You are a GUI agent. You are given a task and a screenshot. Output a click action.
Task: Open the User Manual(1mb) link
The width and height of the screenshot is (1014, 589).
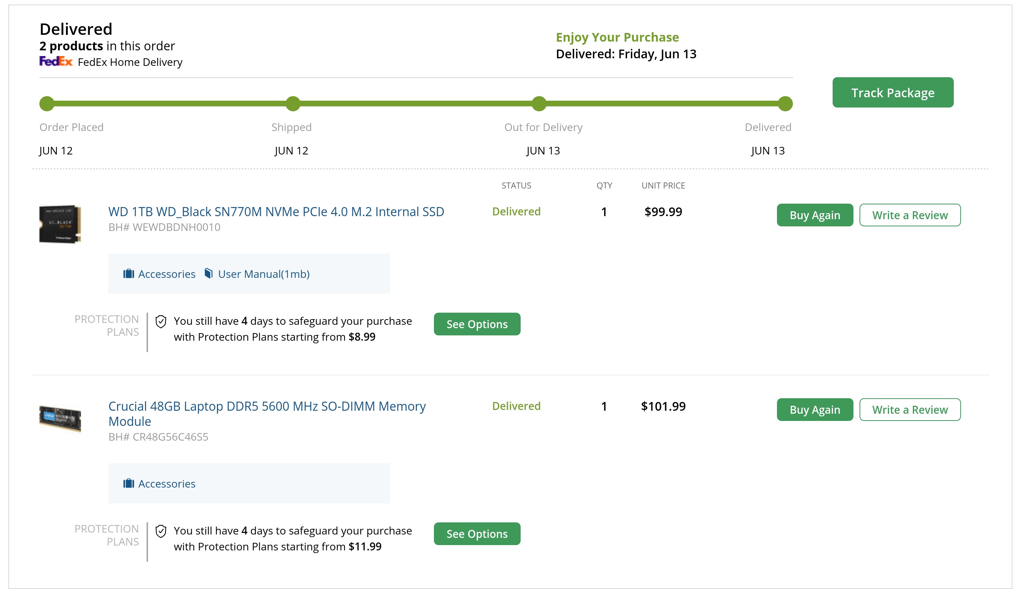264,274
